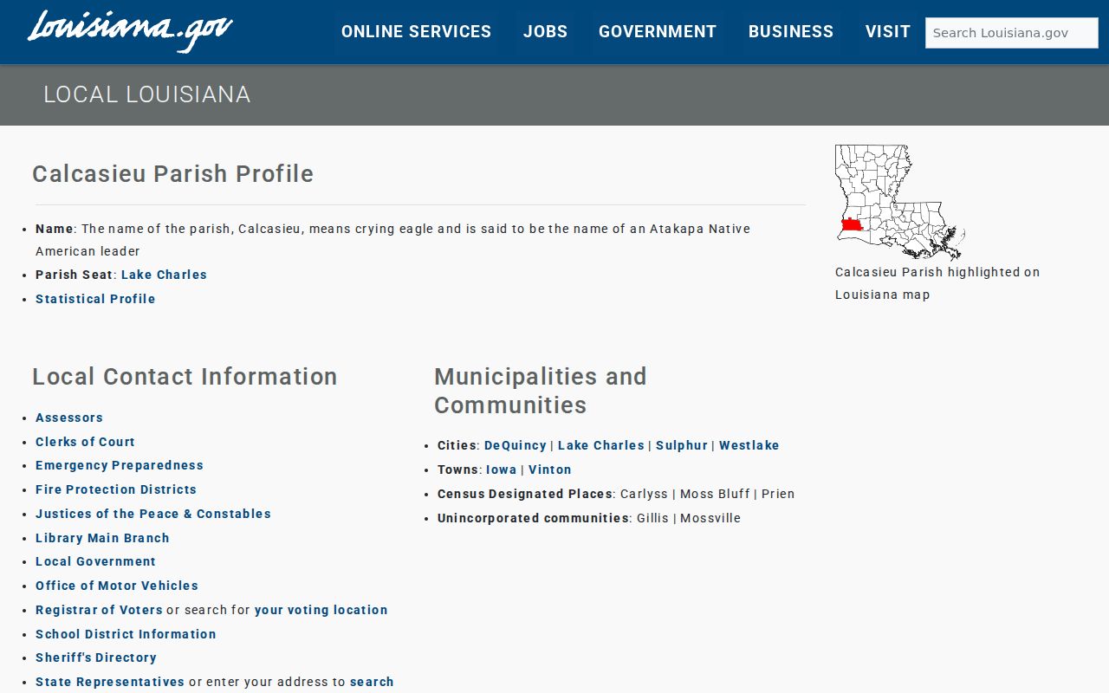Focus the Search Louisiana.gov field
The width and height of the screenshot is (1109, 693).
1011,33
